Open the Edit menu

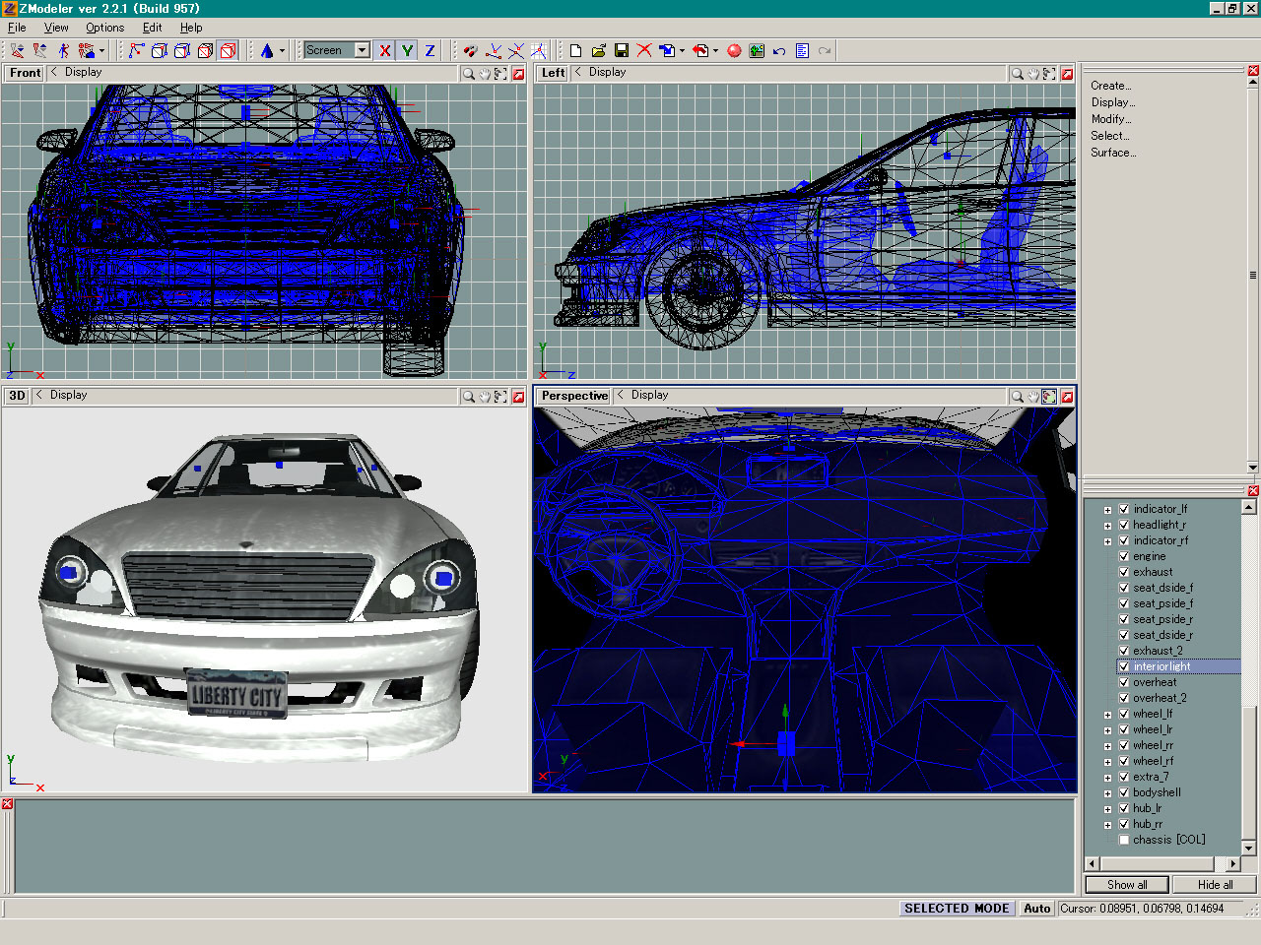point(152,28)
